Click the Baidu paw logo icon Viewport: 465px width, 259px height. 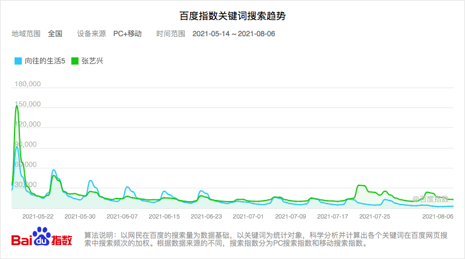click(x=42, y=236)
